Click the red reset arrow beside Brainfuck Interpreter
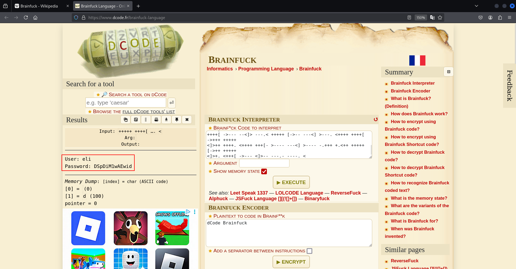The width and height of the screenshot is (516, 269). coord(375,120)
